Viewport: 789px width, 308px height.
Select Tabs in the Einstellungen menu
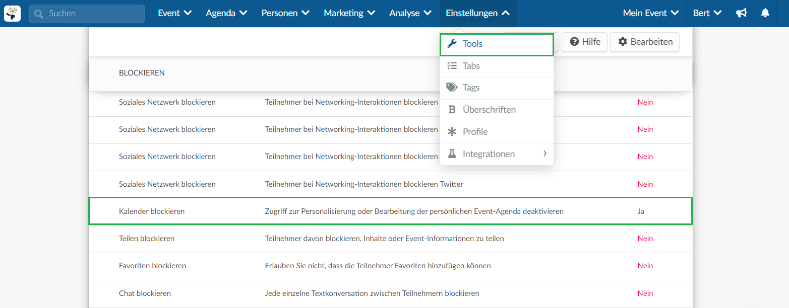pos(497,66)
